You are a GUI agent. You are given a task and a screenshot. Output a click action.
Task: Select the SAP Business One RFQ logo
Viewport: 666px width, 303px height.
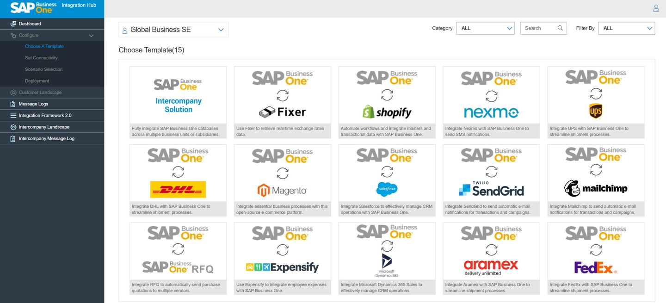pyautogui.click(x=178, y=267)
